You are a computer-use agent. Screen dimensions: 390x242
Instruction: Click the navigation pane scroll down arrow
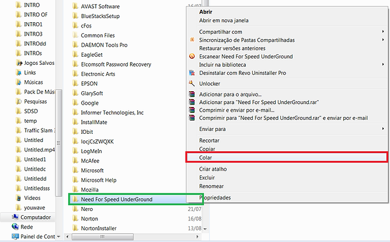(59, 236)
